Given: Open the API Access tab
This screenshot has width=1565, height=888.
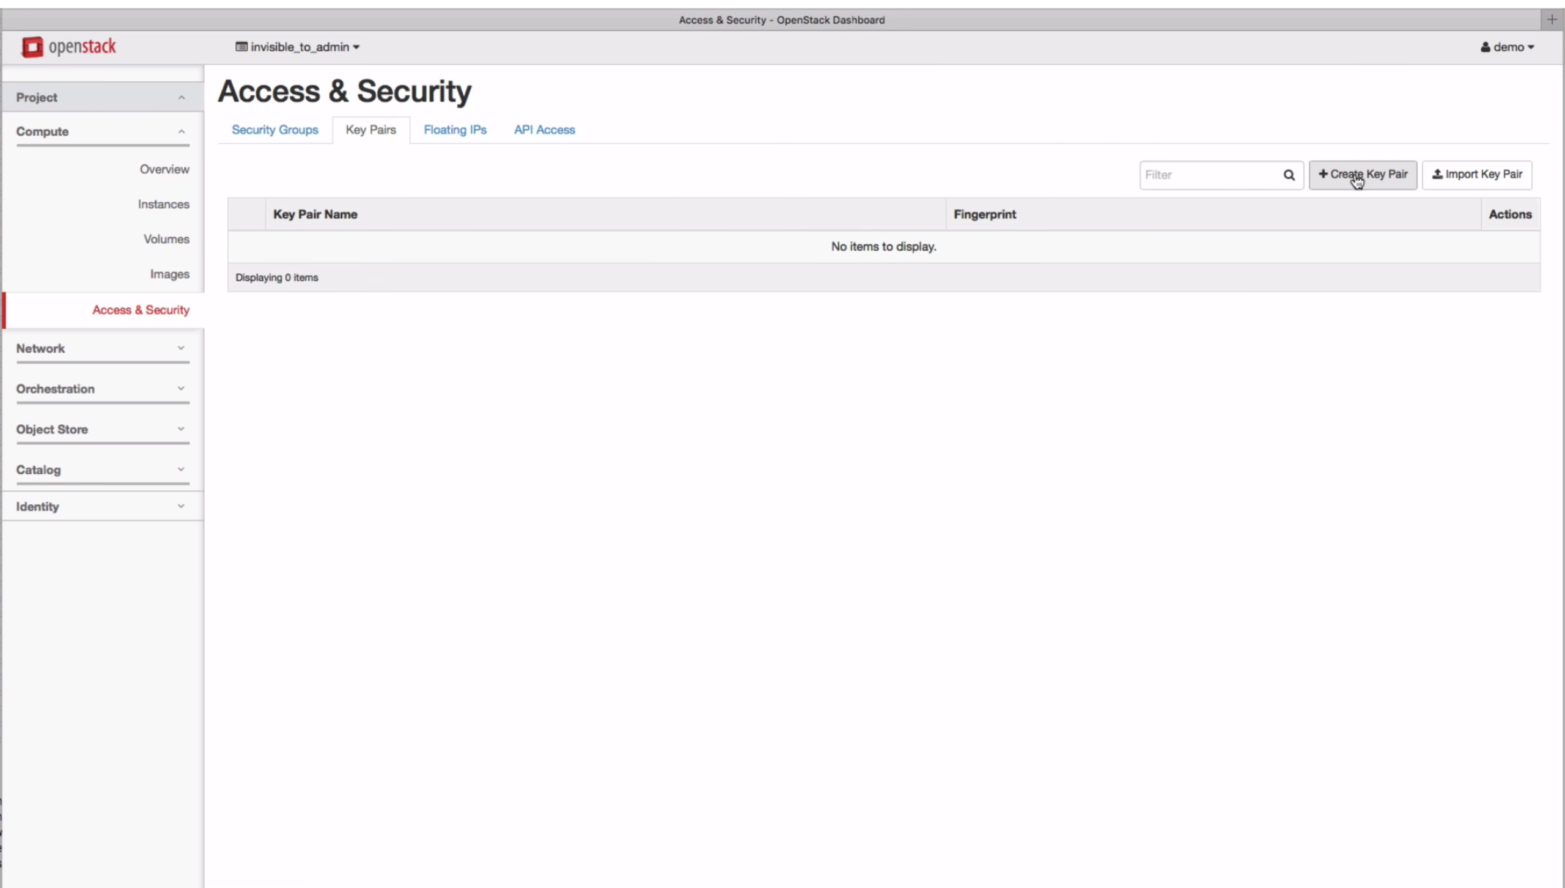Looking at the screenshot, I should (544, 130).
